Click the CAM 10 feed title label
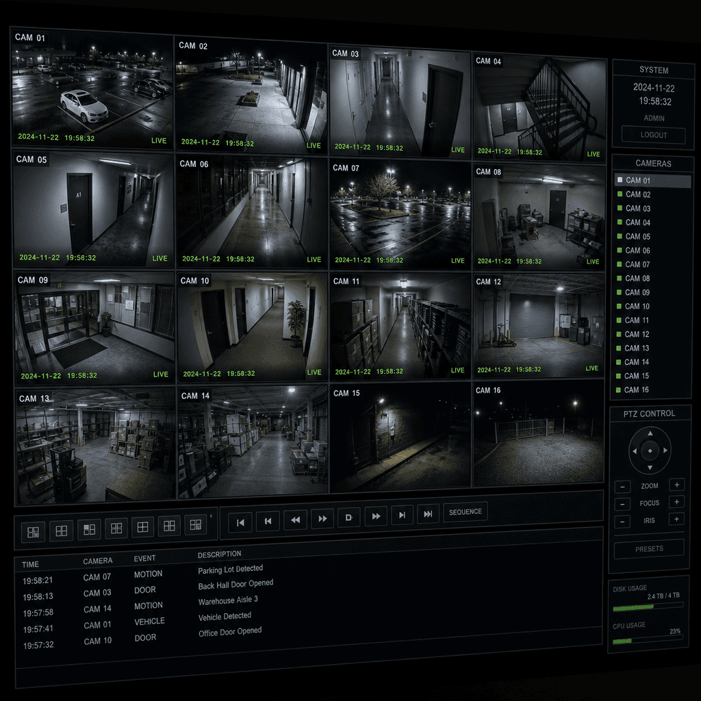The height and width of the screenshot is (701, 701). click(195, 281)
